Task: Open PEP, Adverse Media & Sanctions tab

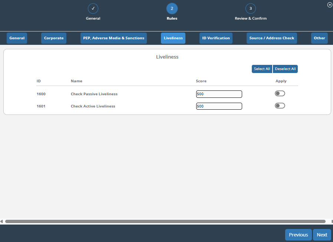Action: coord(114,38)
